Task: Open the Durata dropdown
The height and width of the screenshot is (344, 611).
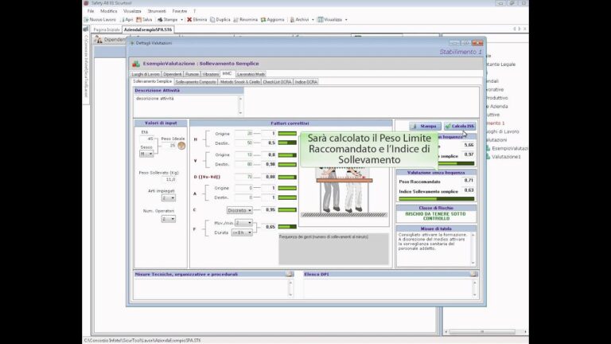Action: click(242, 233)
